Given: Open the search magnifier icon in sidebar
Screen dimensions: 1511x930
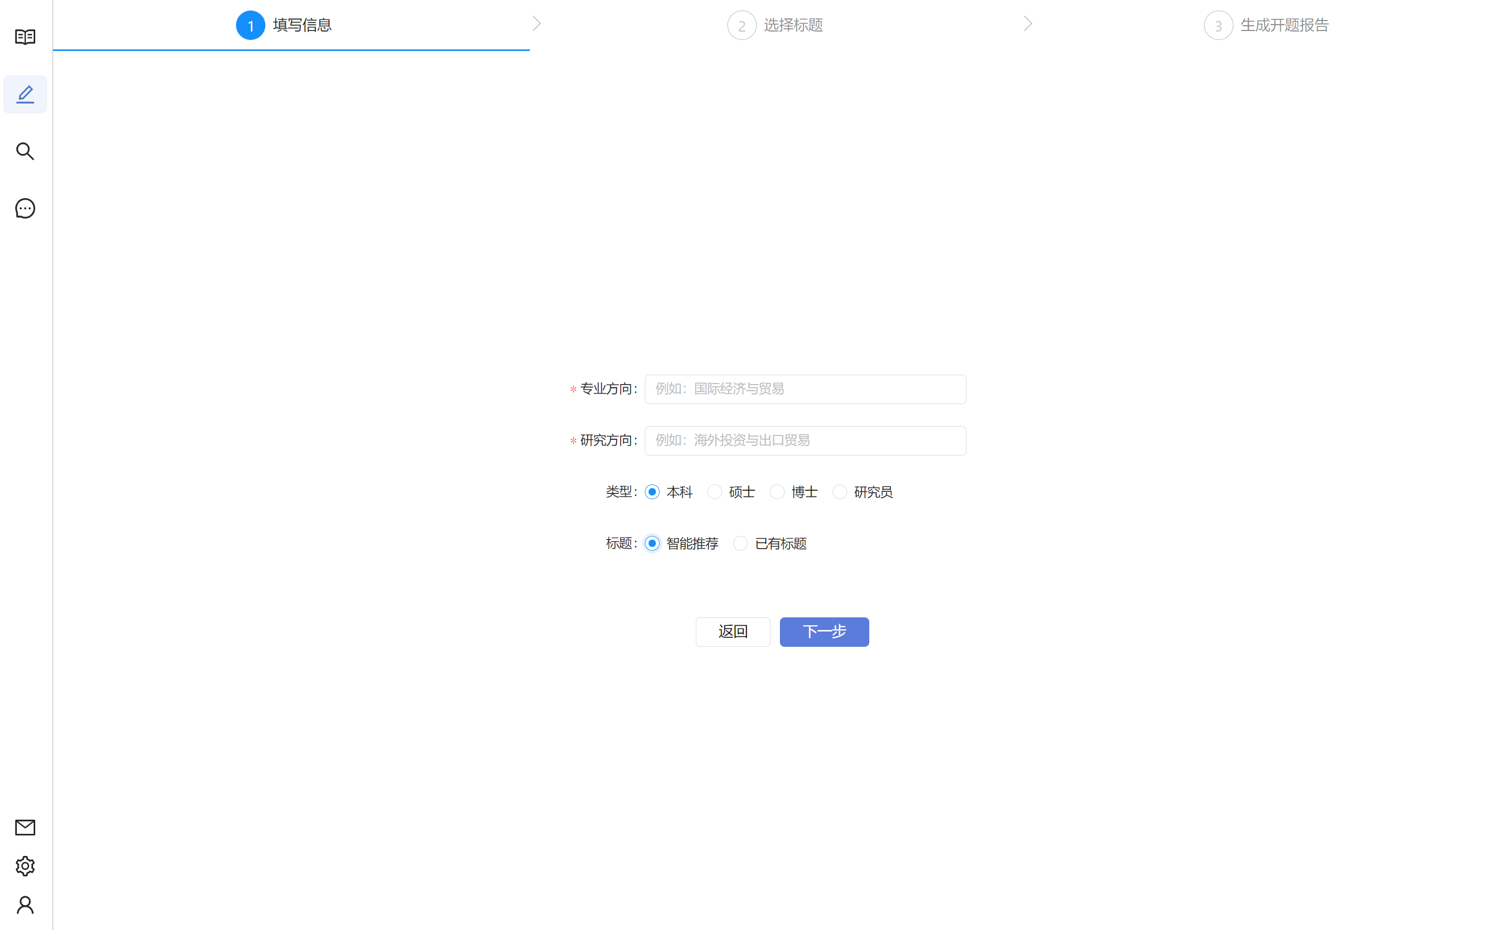Looking at the screenshot, I should click(25, 151).
